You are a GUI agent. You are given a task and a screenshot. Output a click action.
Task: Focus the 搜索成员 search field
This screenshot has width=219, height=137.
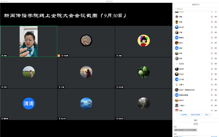coord(196,9)
